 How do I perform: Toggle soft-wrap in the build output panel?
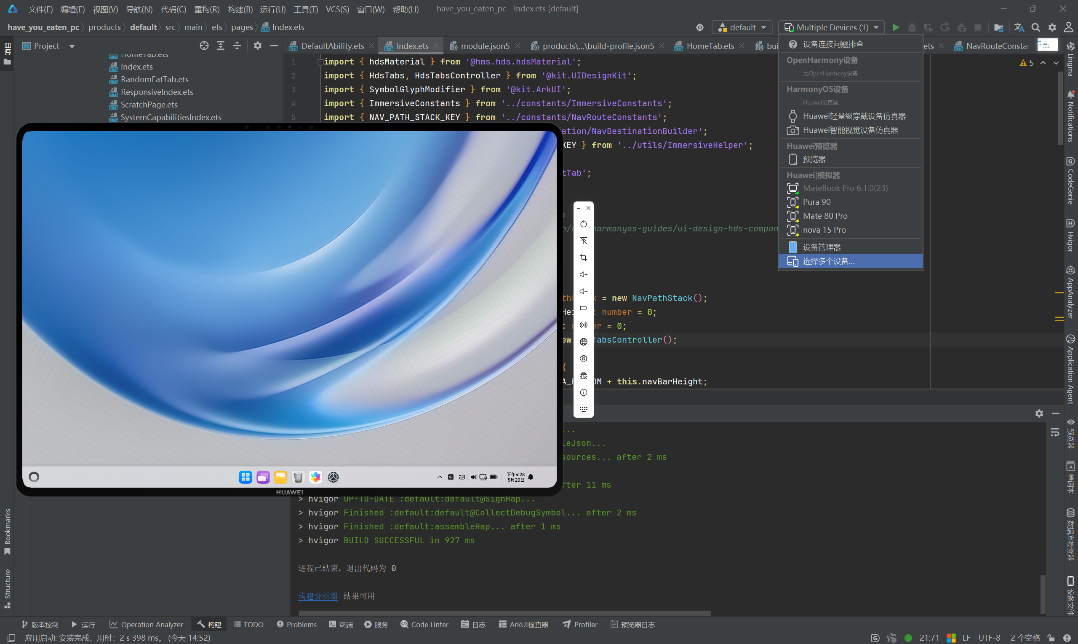[x=1055, y=432]
